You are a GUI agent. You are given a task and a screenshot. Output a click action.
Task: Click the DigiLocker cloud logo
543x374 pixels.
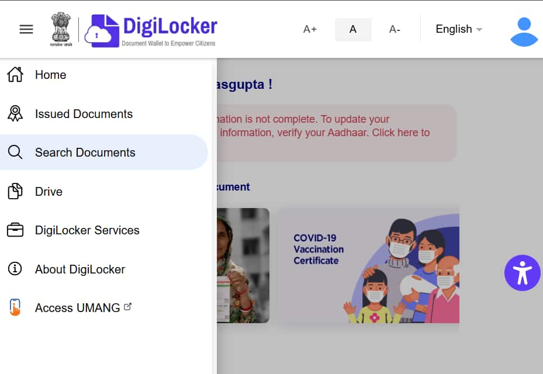pos(101,31)
